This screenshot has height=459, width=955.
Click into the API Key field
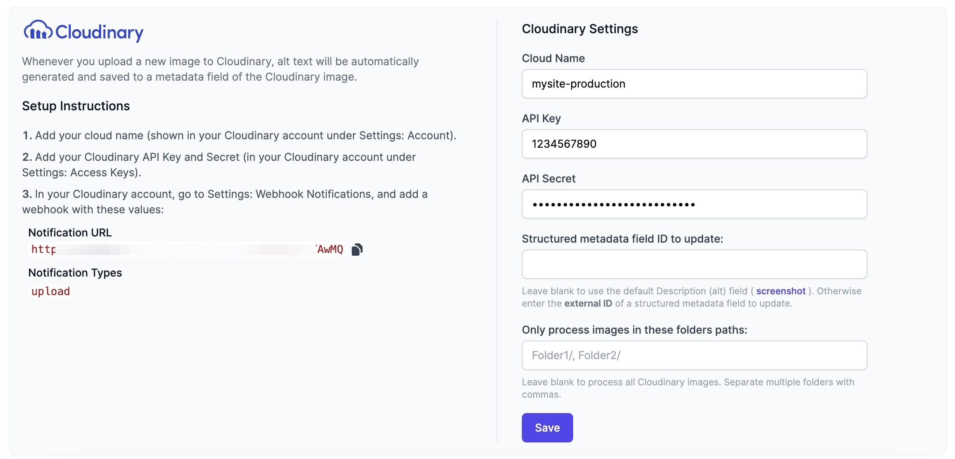(694, 144)
